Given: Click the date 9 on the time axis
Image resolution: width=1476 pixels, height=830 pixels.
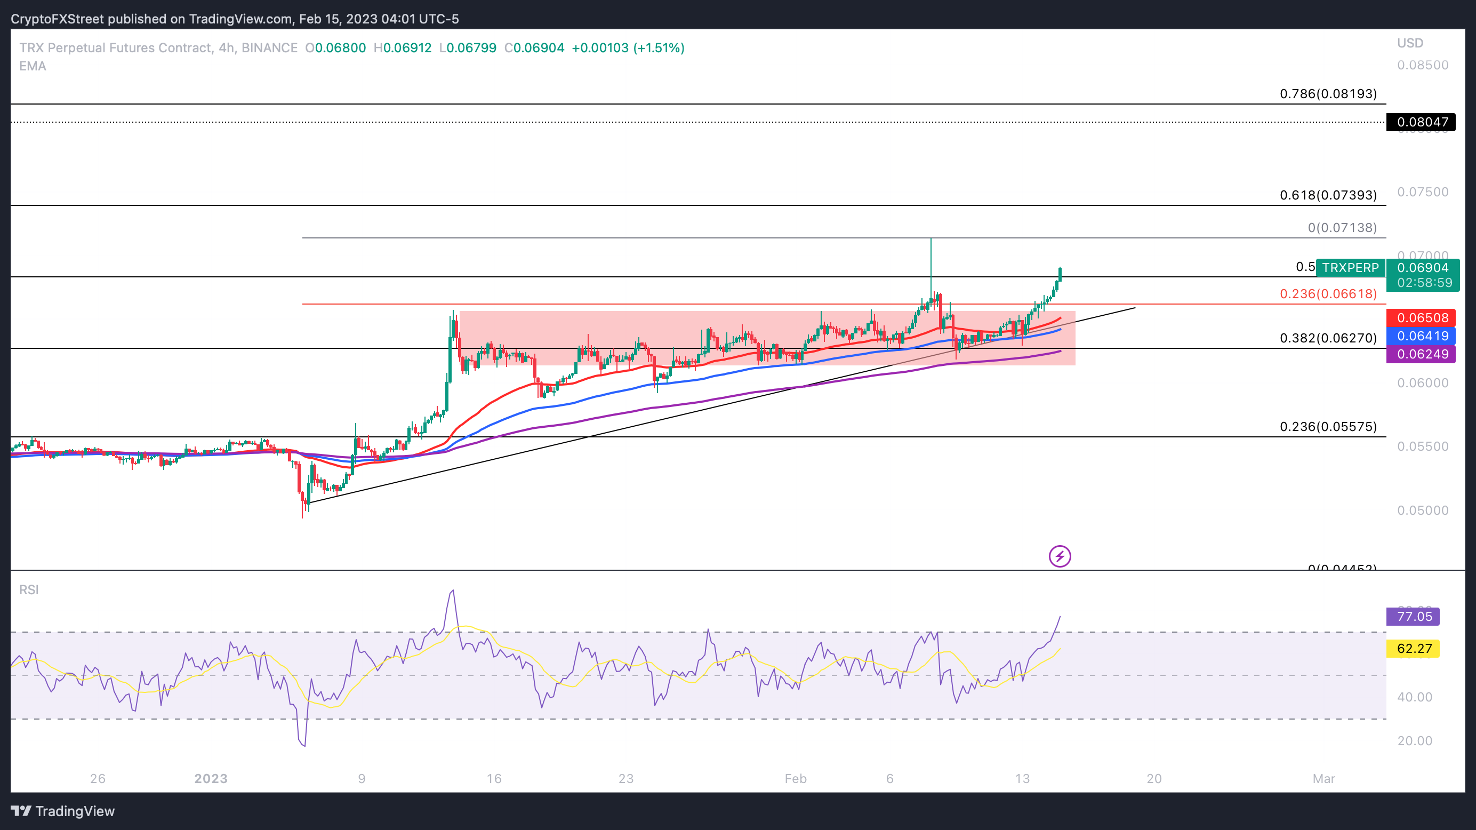Looking at the screenshot, I should click(362, 778).
